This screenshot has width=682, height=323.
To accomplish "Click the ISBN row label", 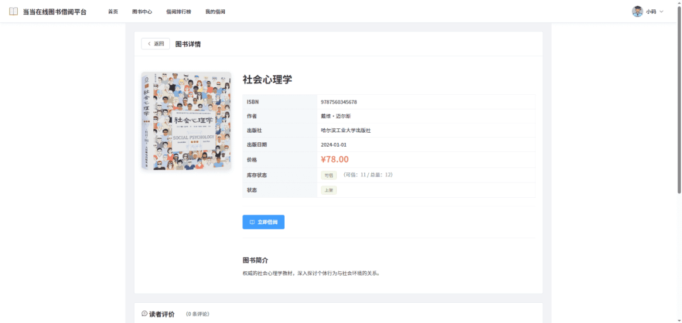I will click(x=253, y=102).
